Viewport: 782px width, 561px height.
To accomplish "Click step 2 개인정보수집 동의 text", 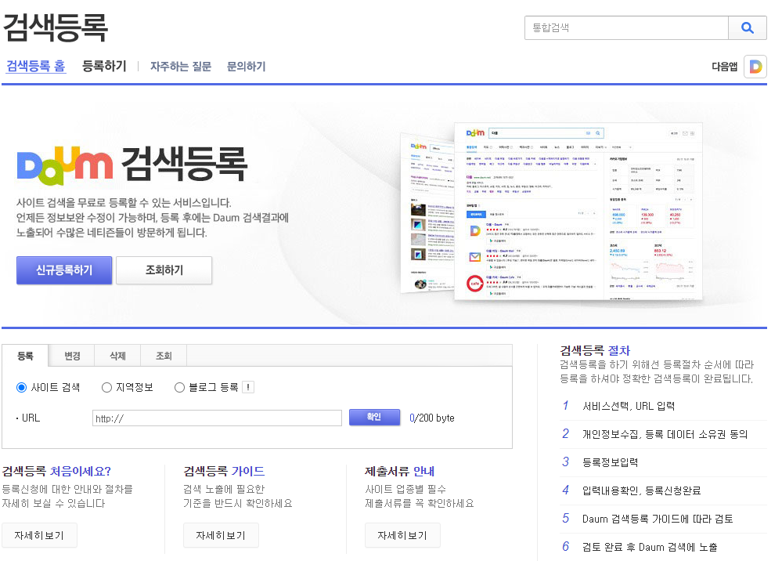I will pyautogui.click(x=665, y=434).
